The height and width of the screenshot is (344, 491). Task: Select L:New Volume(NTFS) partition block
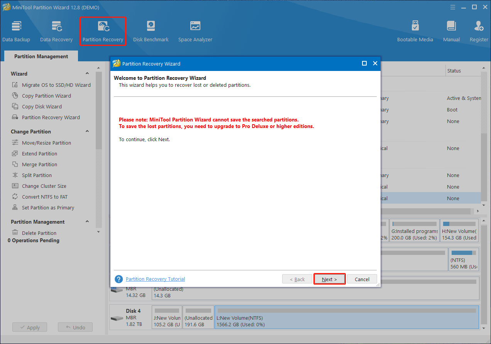[x=347, y=317]
